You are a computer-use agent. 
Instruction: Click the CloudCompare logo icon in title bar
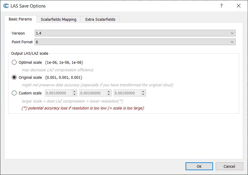coord(6,6)
